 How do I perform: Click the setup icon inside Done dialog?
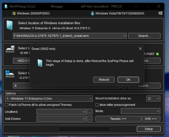(x=40, y=63)
